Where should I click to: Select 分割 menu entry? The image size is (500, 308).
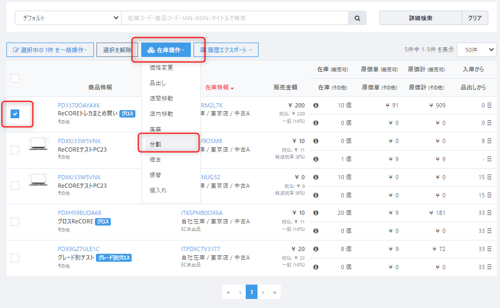[x=171, y=144]
